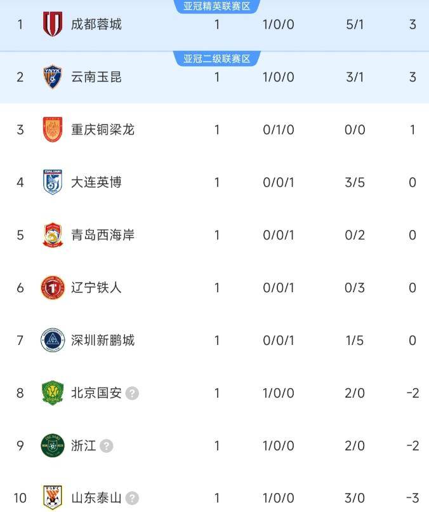Image resolution: width=429 pixels, height=512 pixels.
Task: Click the Qingdao West Coast (青岛西海岸) club logo
Action: click(x=53, y=235)
